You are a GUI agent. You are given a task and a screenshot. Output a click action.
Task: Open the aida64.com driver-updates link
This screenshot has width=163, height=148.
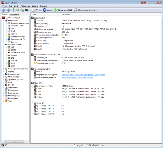click(x=77, y=77)
